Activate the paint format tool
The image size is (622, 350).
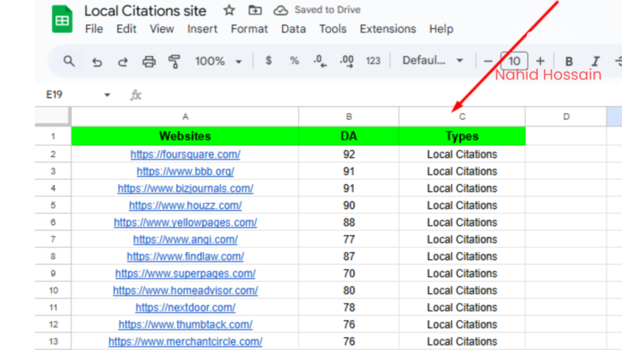coord(174,62)
